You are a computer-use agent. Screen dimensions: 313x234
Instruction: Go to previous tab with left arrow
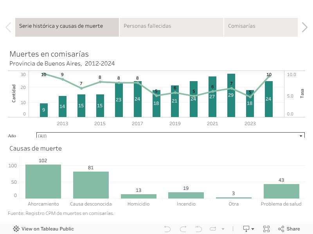tap(8, 27)
